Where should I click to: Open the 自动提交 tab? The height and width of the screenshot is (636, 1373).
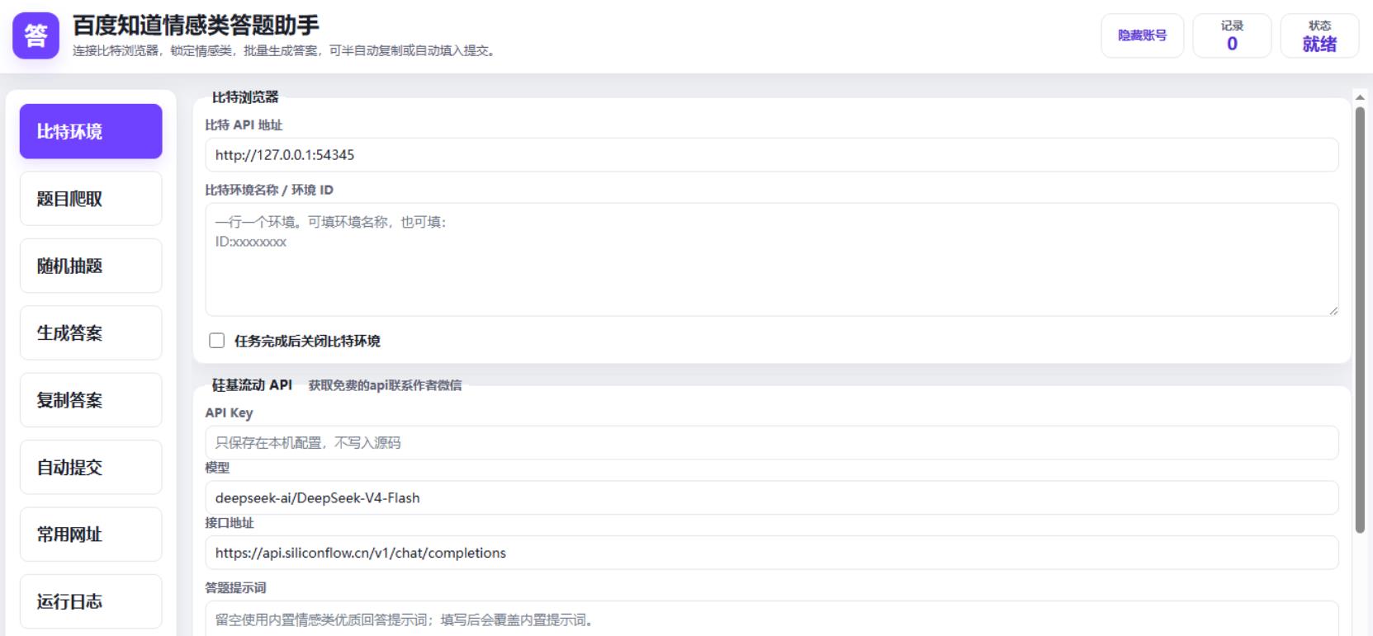[x=91, y=467]
